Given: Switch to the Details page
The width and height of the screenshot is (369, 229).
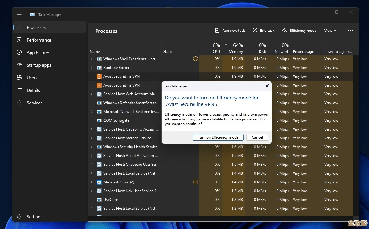Looking at the screenshot, I should pyautogui.click(x=33, y=90).
